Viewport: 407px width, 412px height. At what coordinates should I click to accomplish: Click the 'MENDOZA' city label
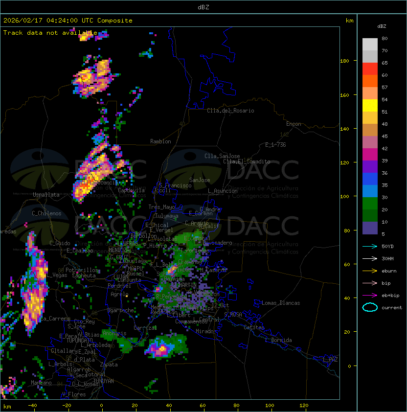(119, 250)
